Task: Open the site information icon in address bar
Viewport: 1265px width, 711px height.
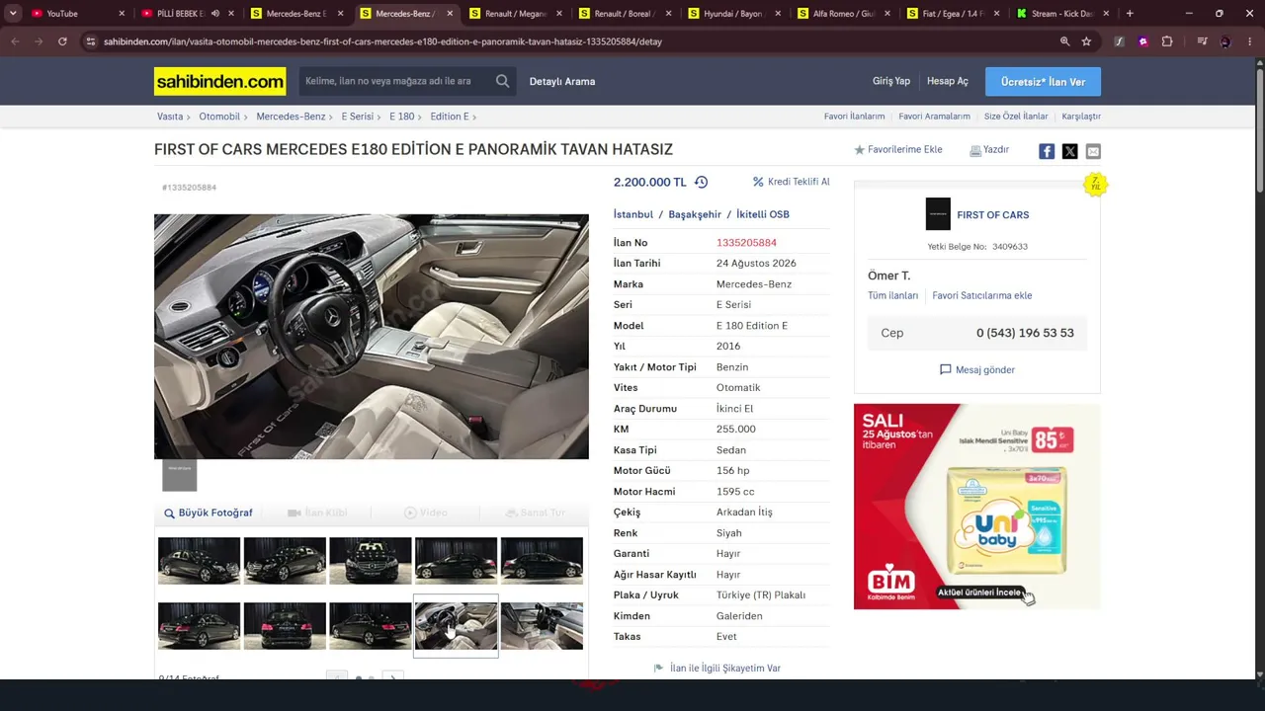Action: pos(91,41)
